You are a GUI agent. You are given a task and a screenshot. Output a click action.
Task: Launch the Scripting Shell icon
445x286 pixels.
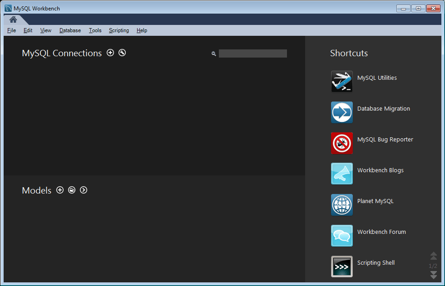point(341,267)
